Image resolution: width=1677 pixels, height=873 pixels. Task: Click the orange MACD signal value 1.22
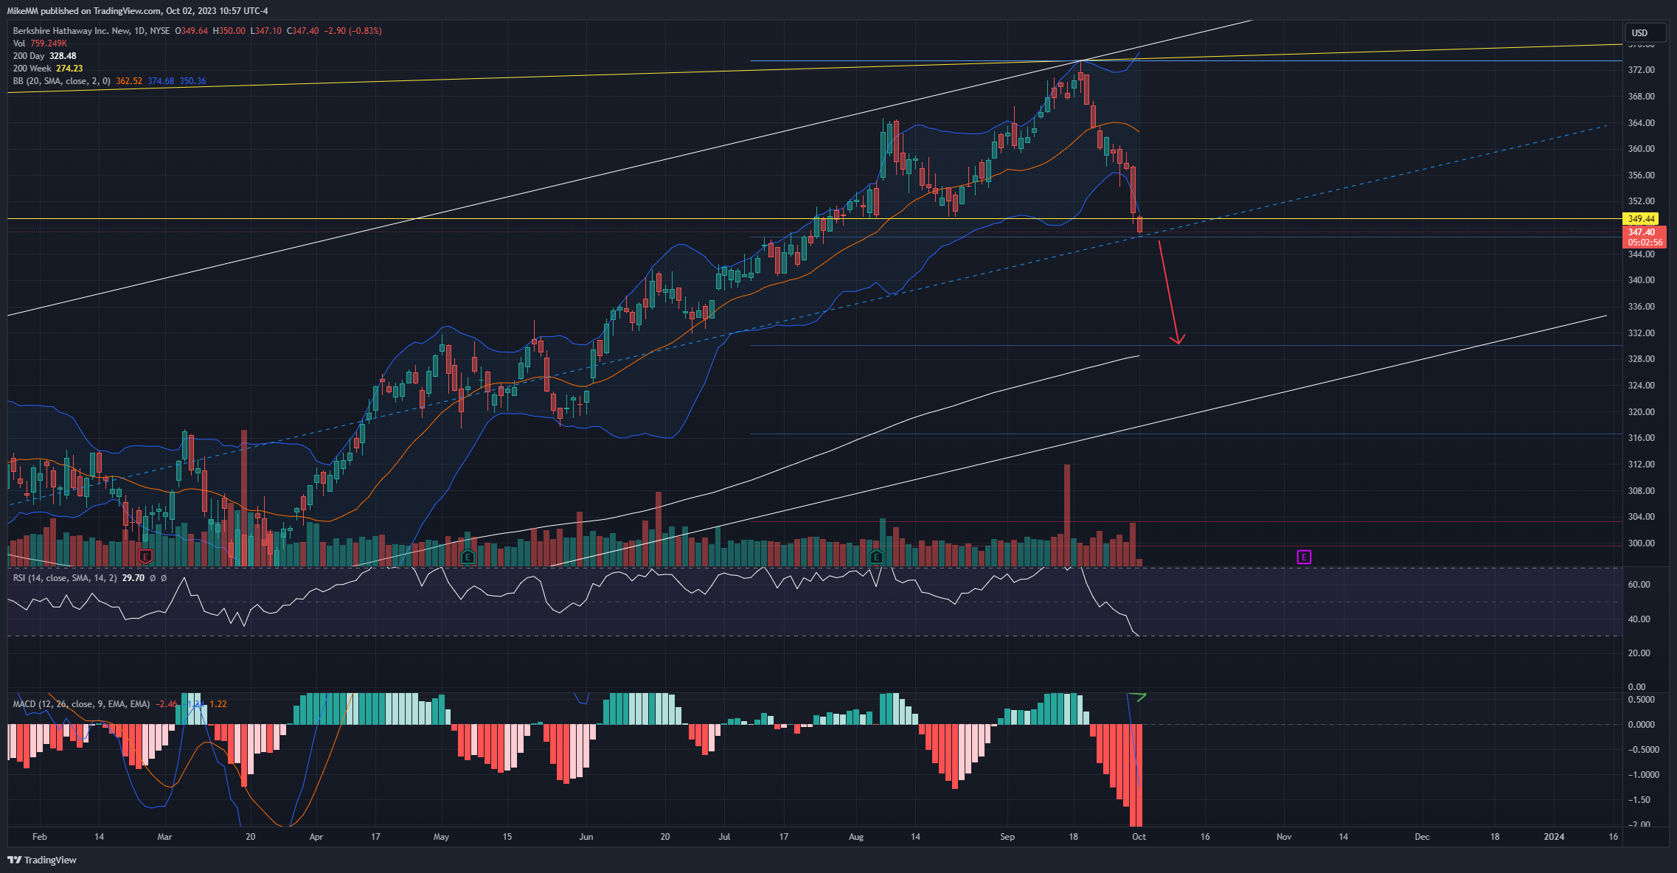(x=218, y=704)
